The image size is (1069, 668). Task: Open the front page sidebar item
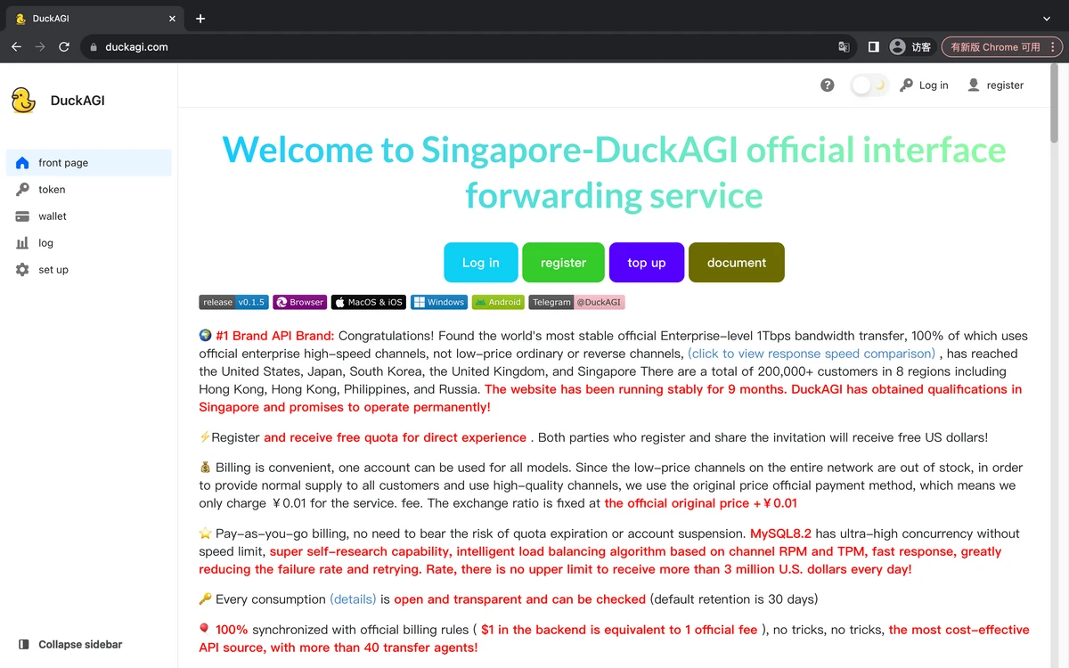tap(88, 163)
